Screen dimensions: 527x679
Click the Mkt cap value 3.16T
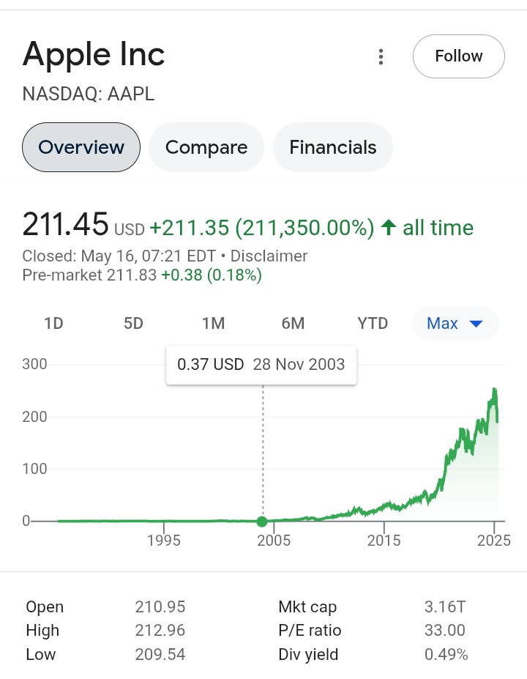(446, 607)
